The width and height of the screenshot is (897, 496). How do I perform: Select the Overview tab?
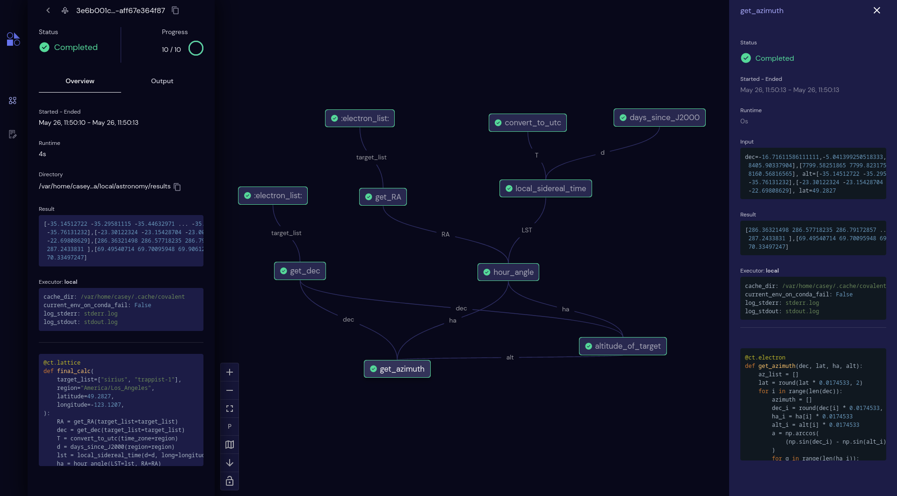(80, 81)
